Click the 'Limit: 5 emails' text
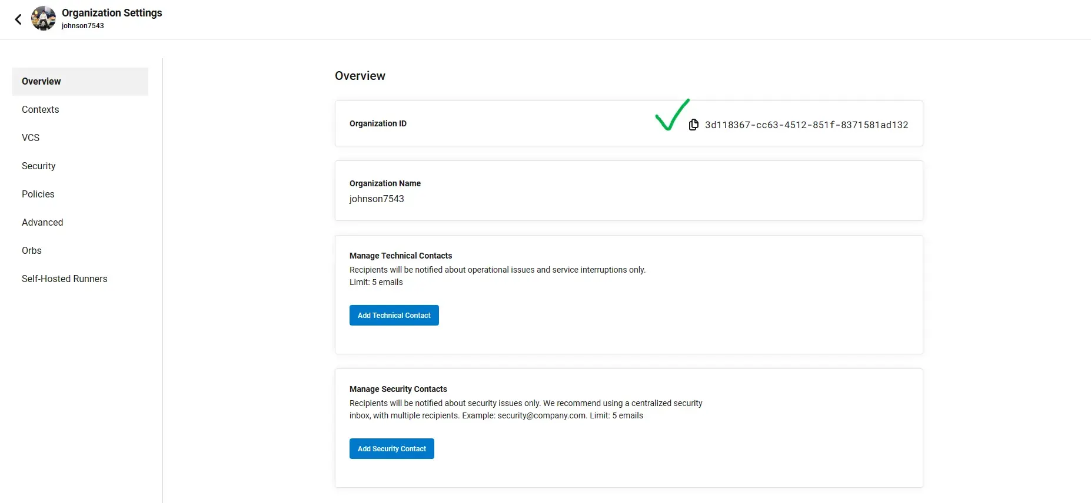The width and height of the screenshot is (1091, 503). (376, 283)
